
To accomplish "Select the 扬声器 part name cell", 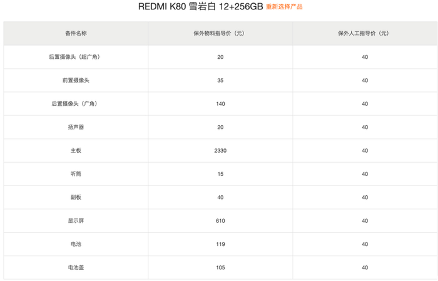I will 76,127.
